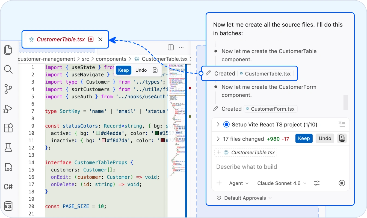Undo the 17 changed files
The height and width of the screenshot is (218, 367).
[x=325, y=138]
